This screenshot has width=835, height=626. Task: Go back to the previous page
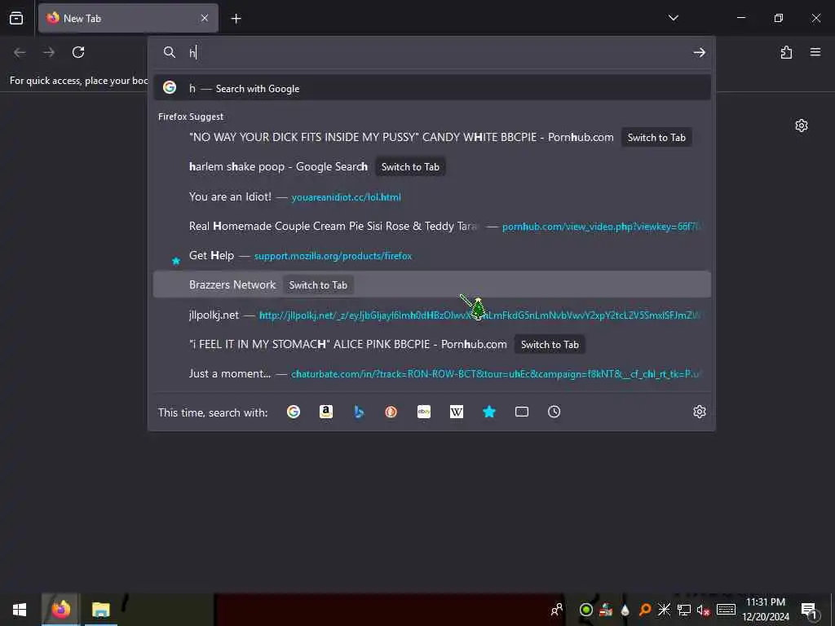coord(20,52)
